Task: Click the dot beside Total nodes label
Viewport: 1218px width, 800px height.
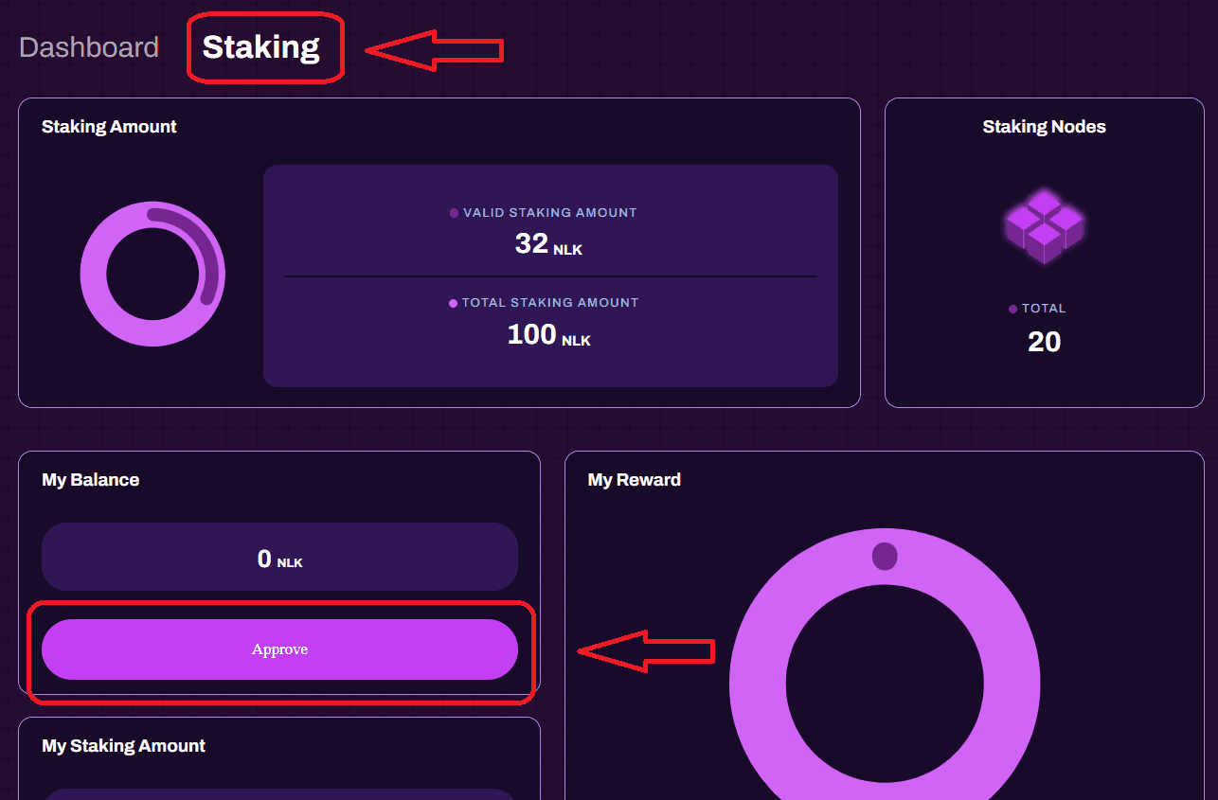Action: coord(1012,309)
